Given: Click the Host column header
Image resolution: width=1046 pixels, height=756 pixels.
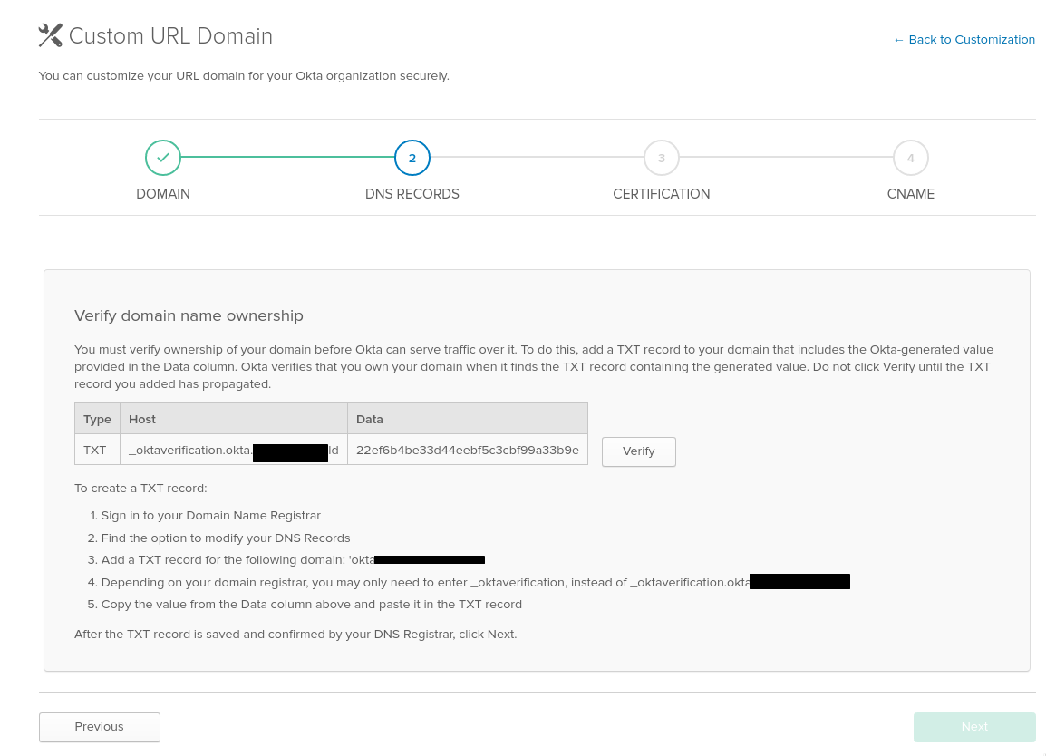Looking at the screenshot, I should click(x=234, y=419).
